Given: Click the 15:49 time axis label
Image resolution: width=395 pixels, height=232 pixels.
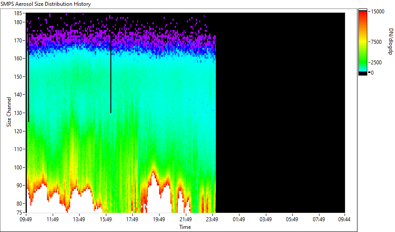Looking at the screenshot, I should (x=105, y=219).
